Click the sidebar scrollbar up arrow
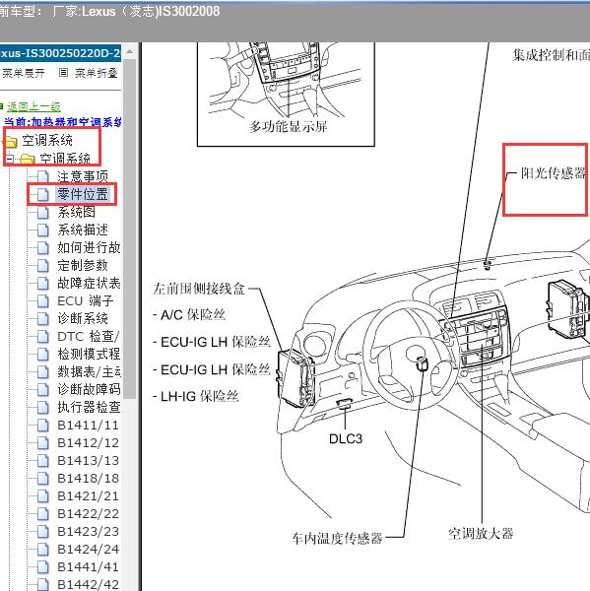Image resolution: width=590 pixels, height=591 pixels. [129, 51]
